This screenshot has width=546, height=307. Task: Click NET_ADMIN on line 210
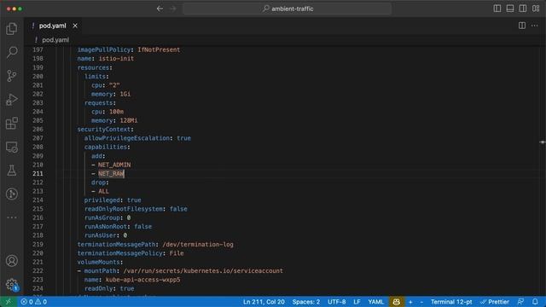[x=114, y=165]
